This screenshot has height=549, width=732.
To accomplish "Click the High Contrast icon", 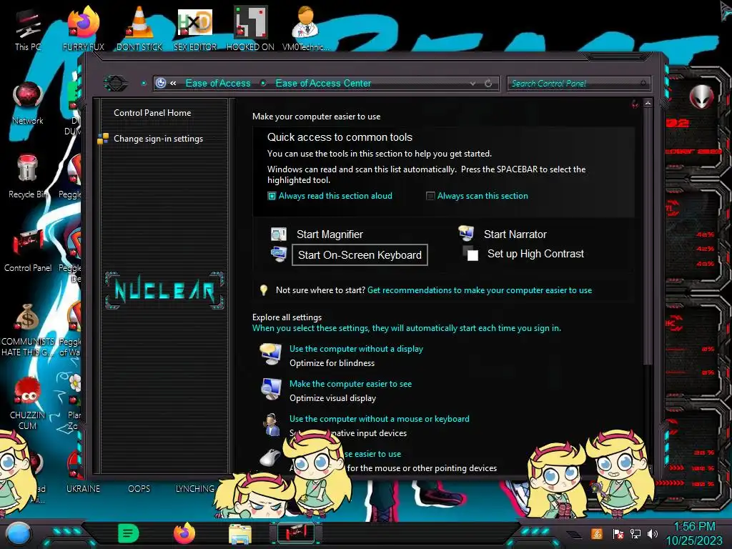I will pyautogui.click(x=470, y=253).
